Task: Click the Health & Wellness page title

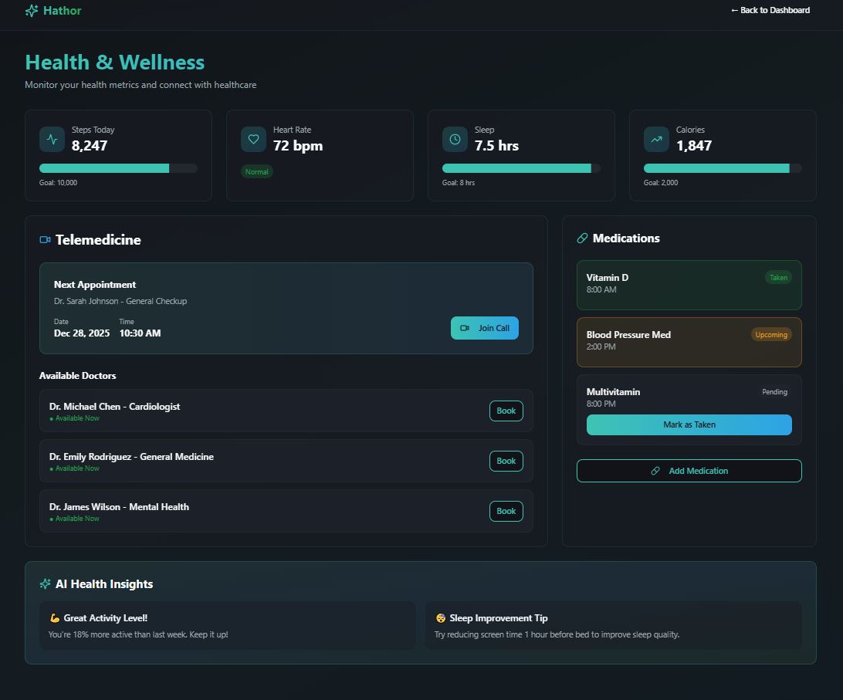Action: (x=115, y=63)
